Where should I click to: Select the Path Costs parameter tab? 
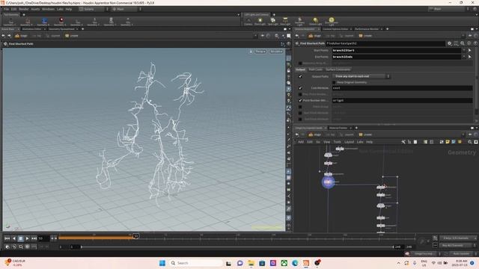(x=315, y=69)
